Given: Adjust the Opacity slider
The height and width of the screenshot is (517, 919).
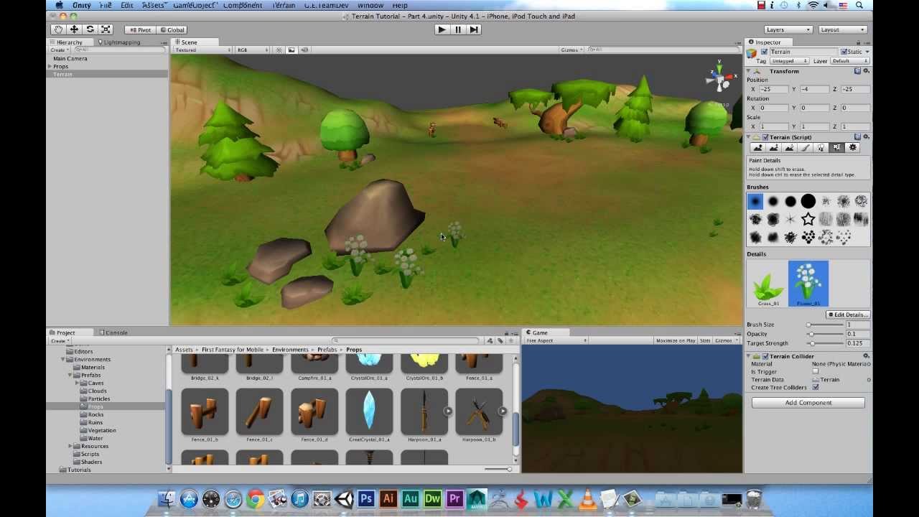Looking at the screenshot, I should (826, 334).
